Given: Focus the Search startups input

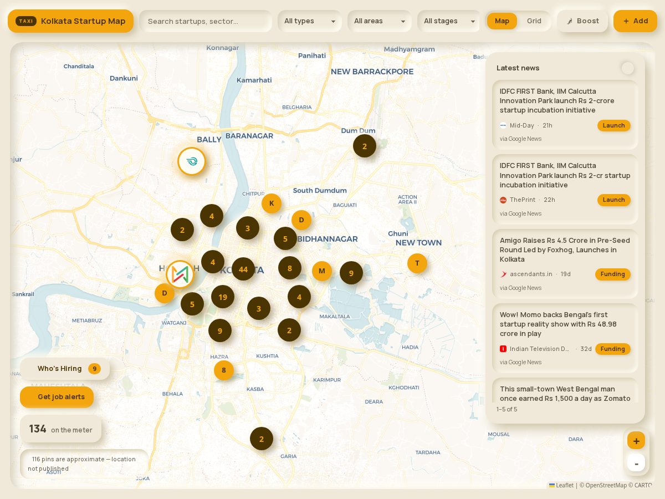Looking at the screenshot, I should point(206,21).
